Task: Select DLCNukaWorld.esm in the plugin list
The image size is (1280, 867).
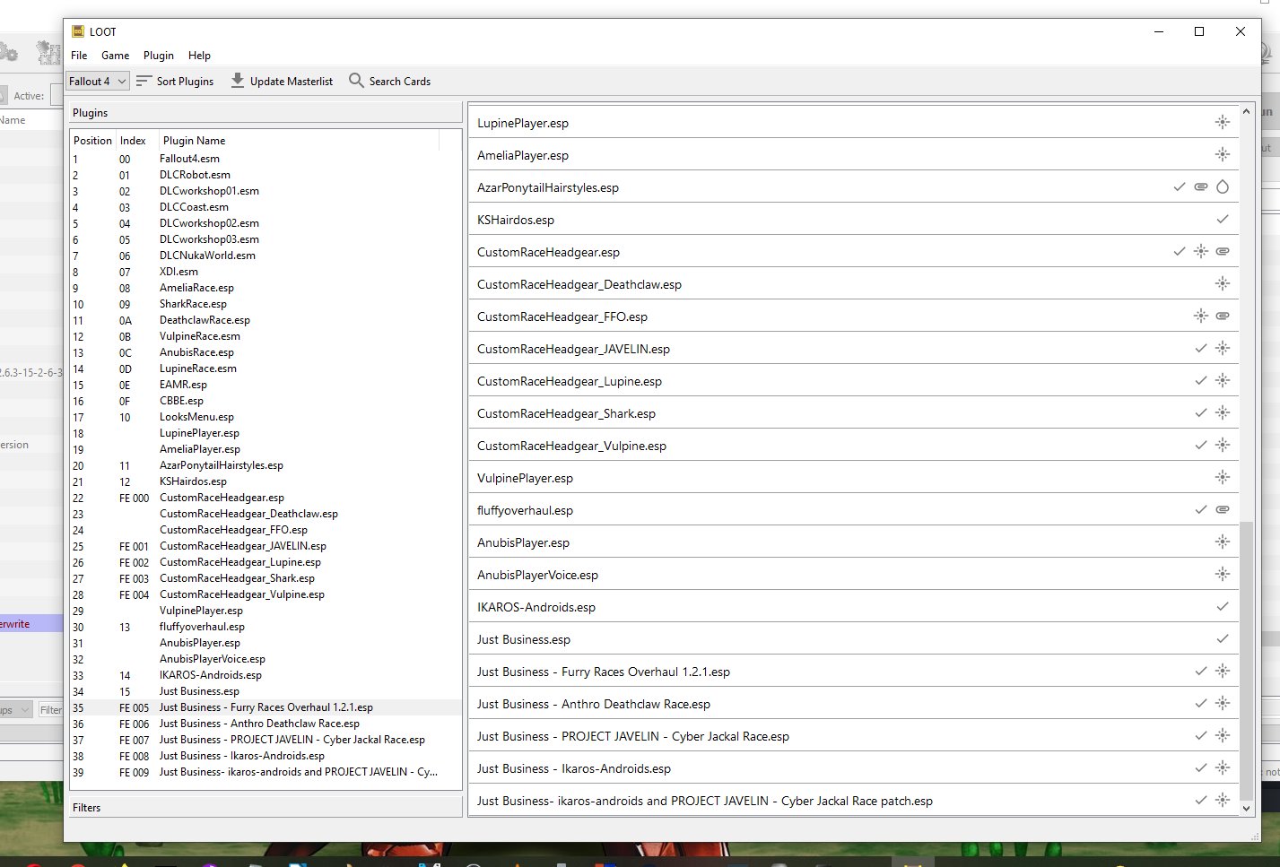Action: pyautogui.click(x=266, y=256)
